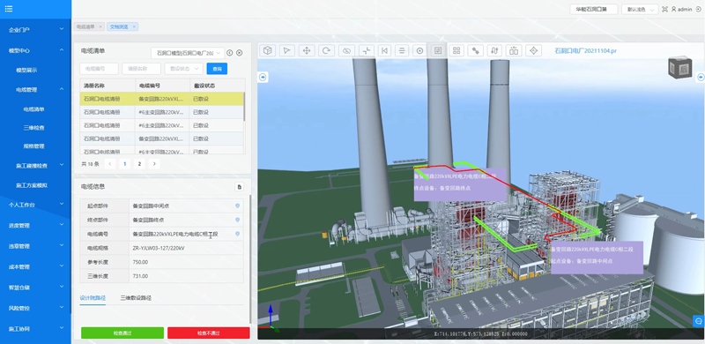705x344 pixels.
Task: Go to page 2 of cable list
Action: click(139, 164)
